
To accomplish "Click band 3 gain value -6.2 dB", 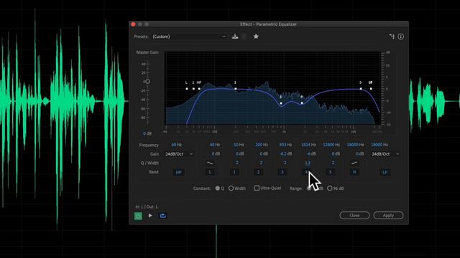I will pos(285,154).
